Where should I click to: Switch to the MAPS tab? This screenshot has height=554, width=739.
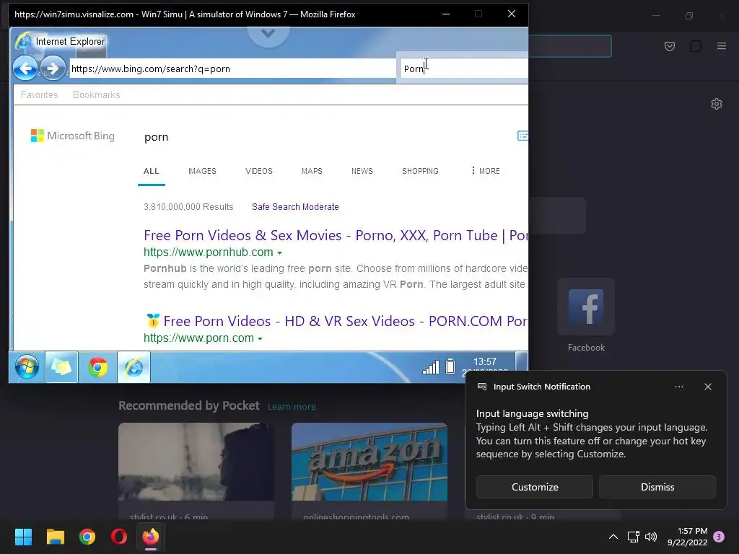[312, 171]
